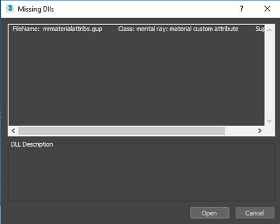Click the DLL Description label
This screenshot has width=280, height=224.
point(32,144)
